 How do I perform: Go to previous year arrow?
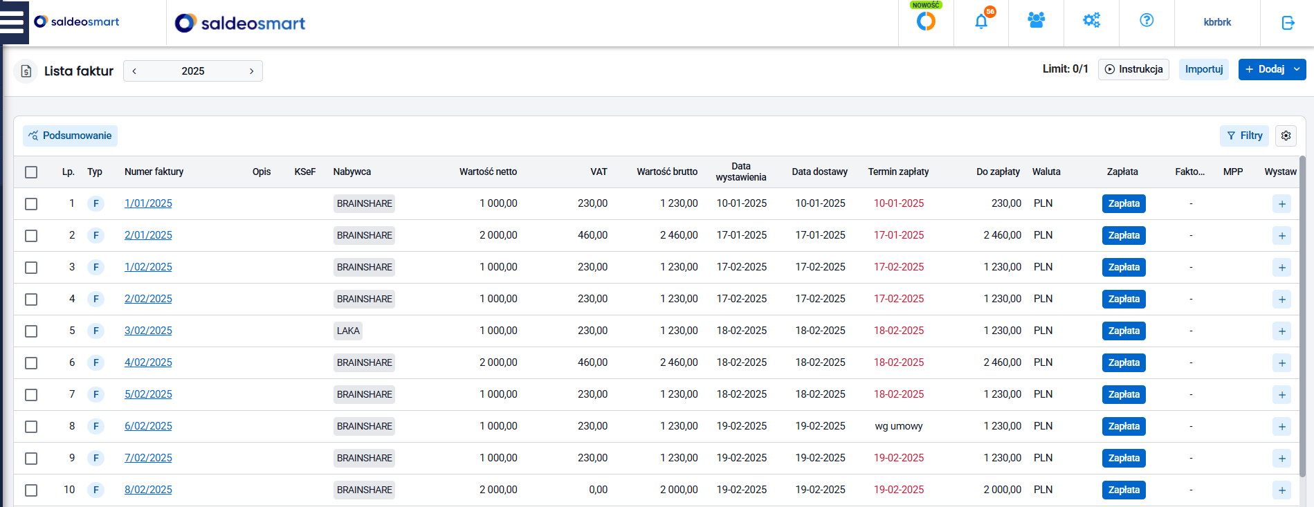coord(134,71)
